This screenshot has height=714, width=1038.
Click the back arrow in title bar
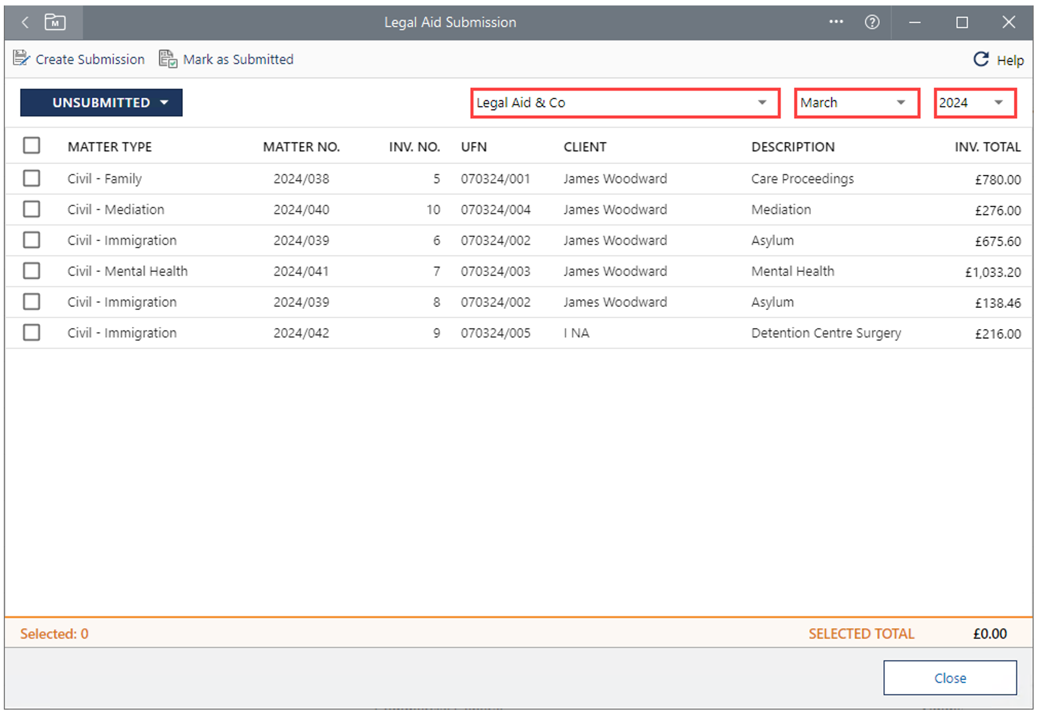click(x=25, y=22)
